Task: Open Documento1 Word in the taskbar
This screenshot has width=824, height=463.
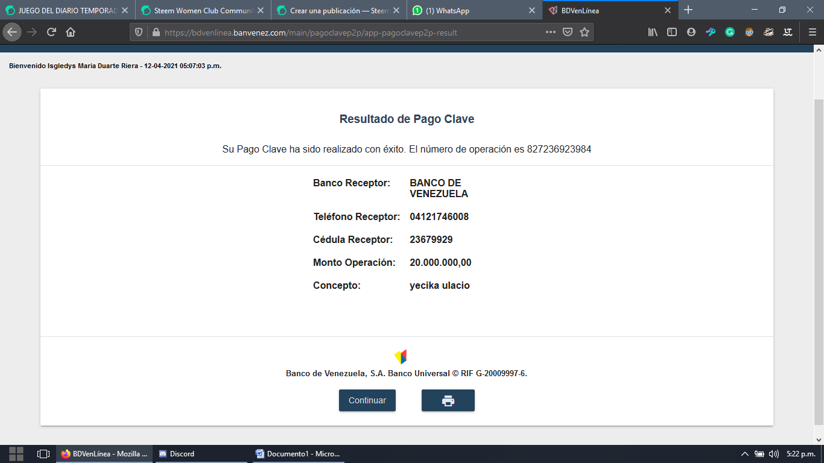Action: [298, 454]
